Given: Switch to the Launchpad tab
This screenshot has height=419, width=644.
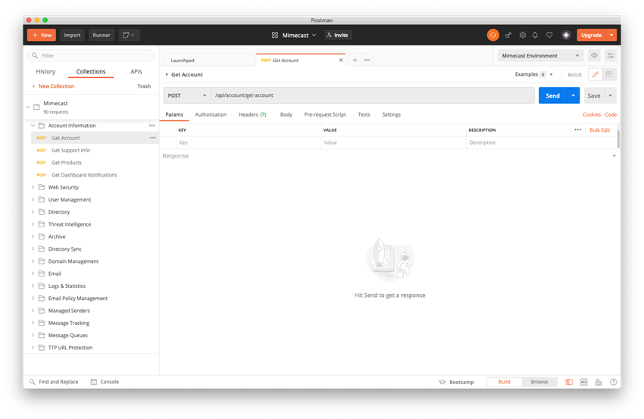Looking at the screenshot, I should [x=208, y=60].
